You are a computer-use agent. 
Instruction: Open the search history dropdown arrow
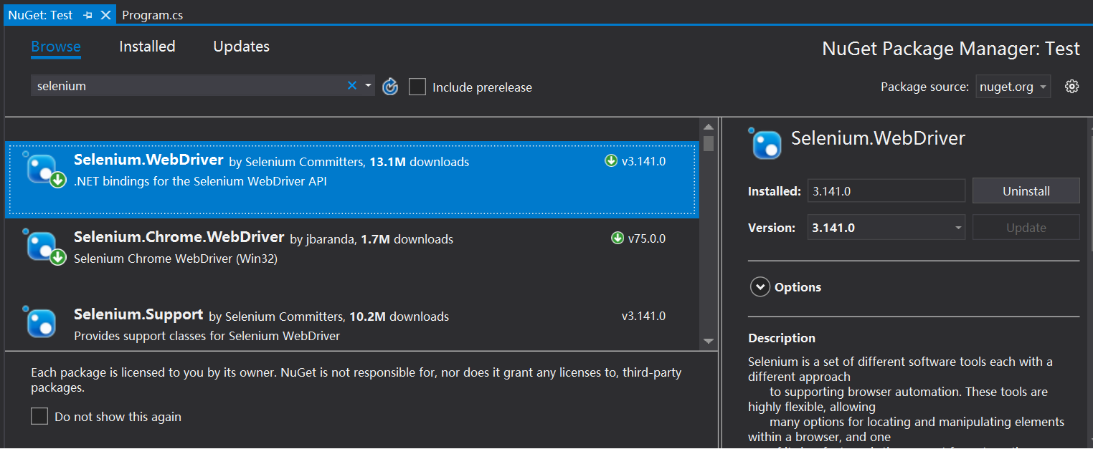(x=368, y=85)
